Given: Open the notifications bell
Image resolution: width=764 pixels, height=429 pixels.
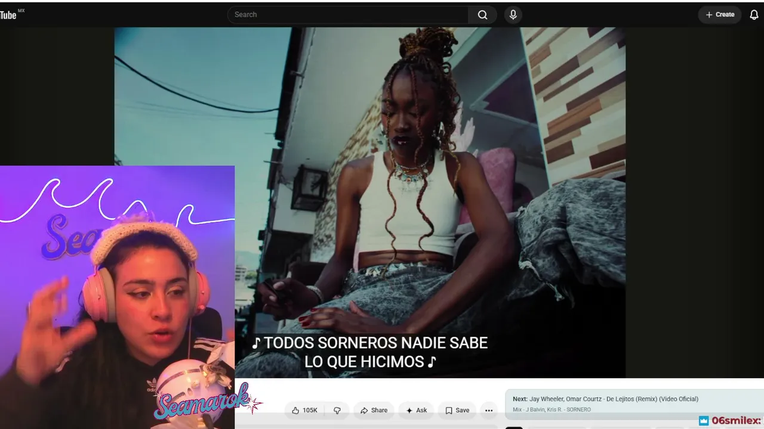Looking at the screenshot, I should point(754,15).
